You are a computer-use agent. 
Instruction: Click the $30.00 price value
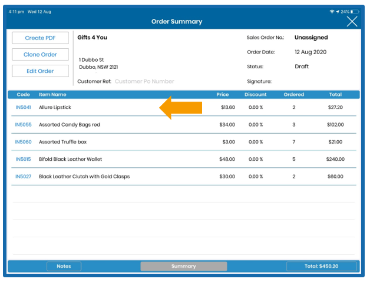point(227,177)
